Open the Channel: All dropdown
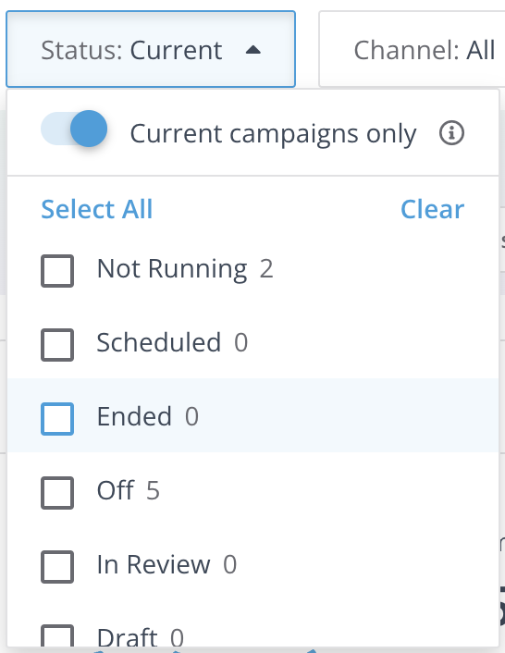 tap(413, 49)
